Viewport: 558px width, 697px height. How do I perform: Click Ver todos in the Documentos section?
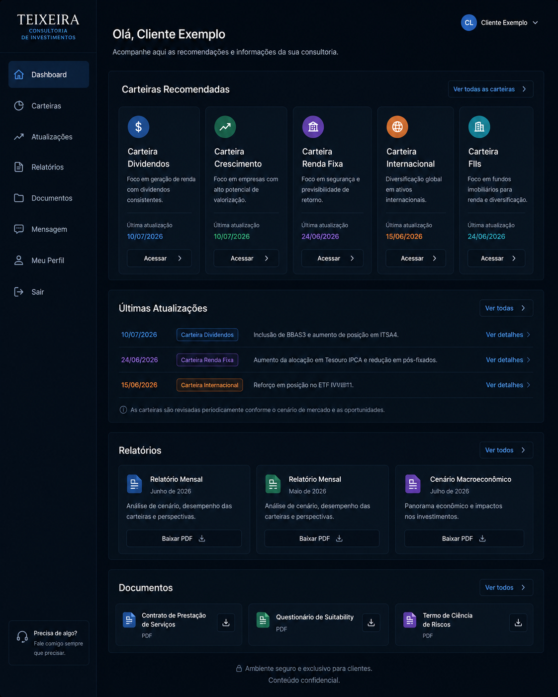[506, 587]
